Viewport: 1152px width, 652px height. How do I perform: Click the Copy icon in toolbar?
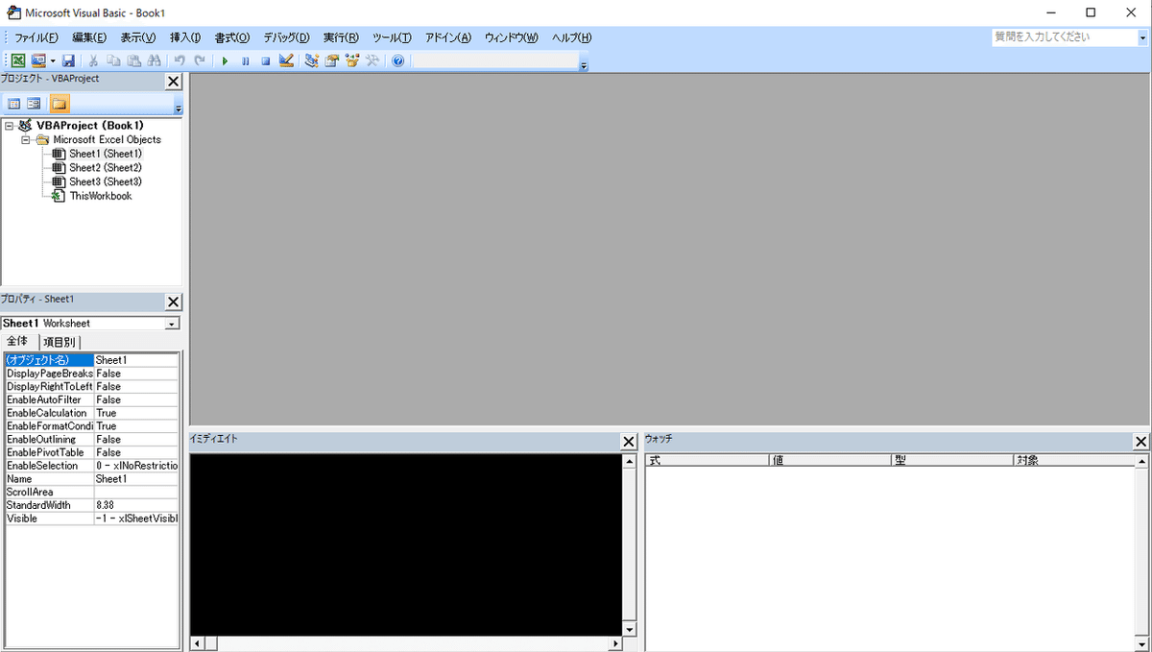tap(114, 60)
